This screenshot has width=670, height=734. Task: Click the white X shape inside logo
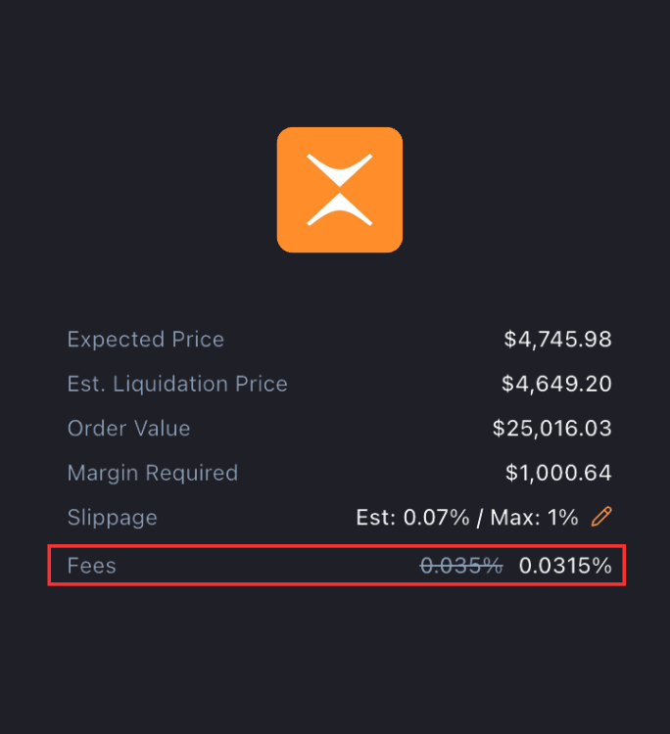[x=339, y=190]
